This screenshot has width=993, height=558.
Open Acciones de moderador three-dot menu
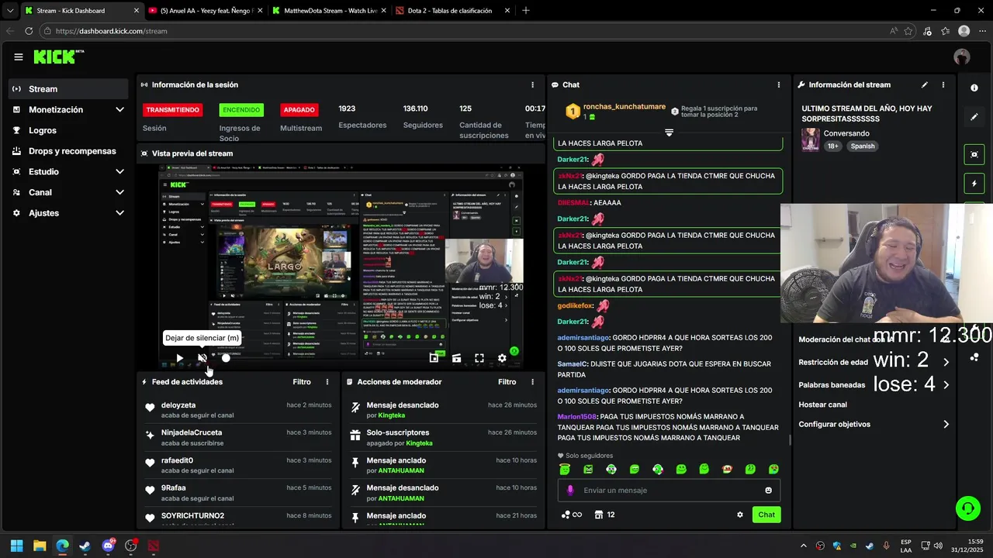(x=532, y=382)
